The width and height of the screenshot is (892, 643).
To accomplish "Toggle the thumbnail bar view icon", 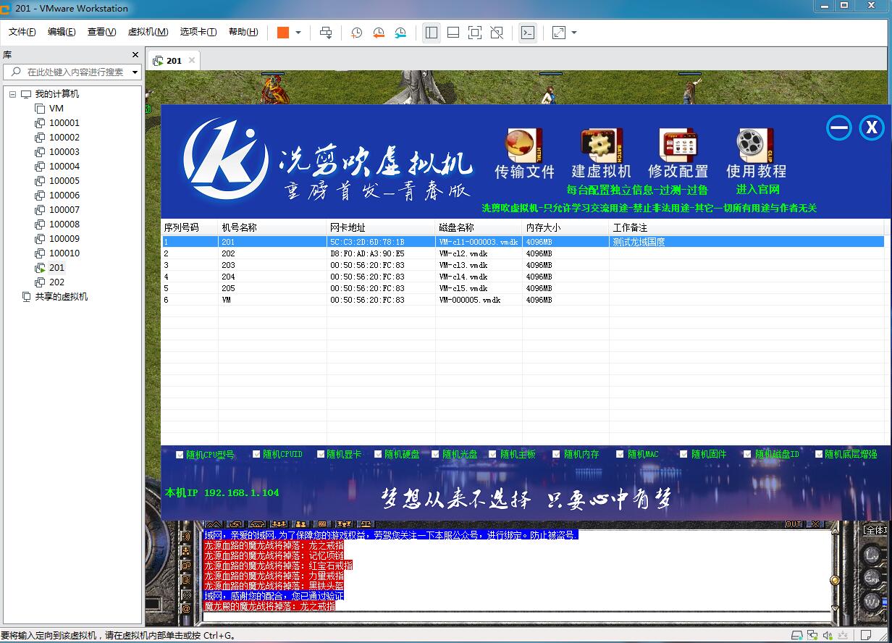I will click(x=453, y=33).
